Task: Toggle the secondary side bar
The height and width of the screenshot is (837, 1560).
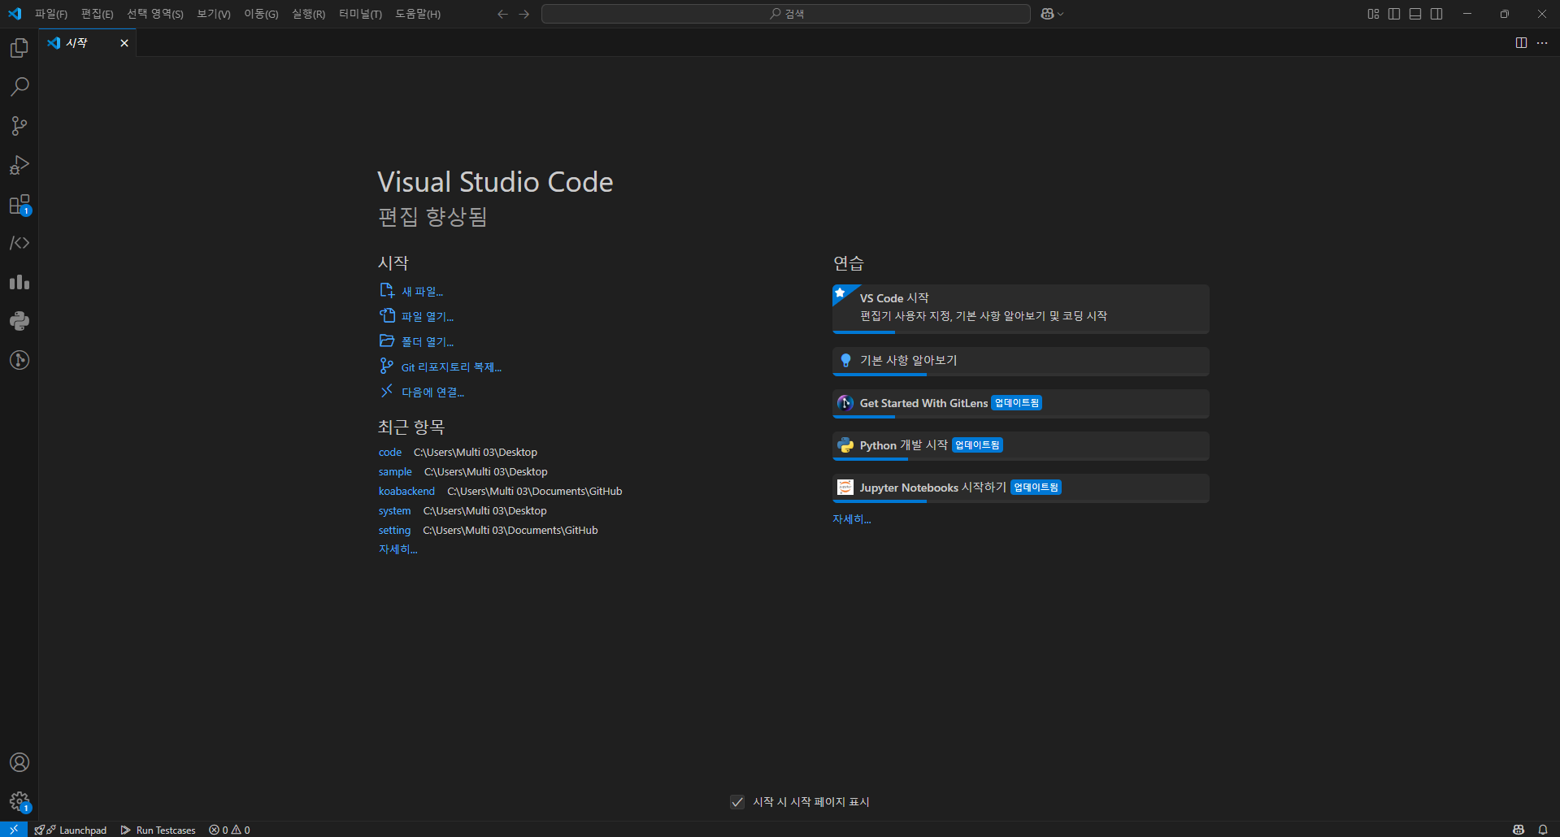Action: (x=1436, y=14)
